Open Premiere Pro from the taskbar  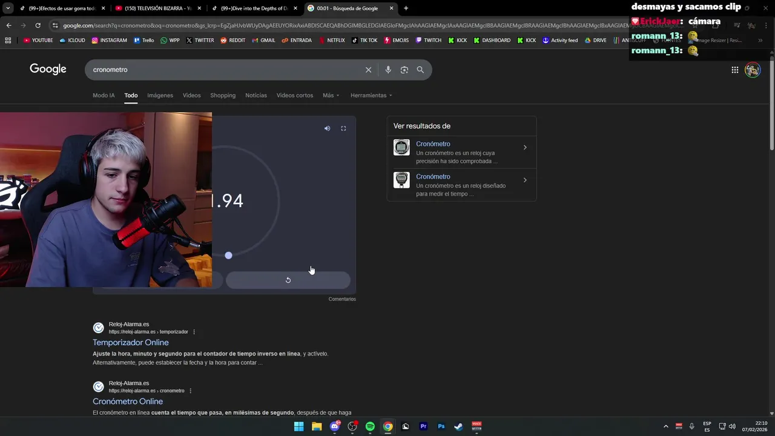pos(423,426)
